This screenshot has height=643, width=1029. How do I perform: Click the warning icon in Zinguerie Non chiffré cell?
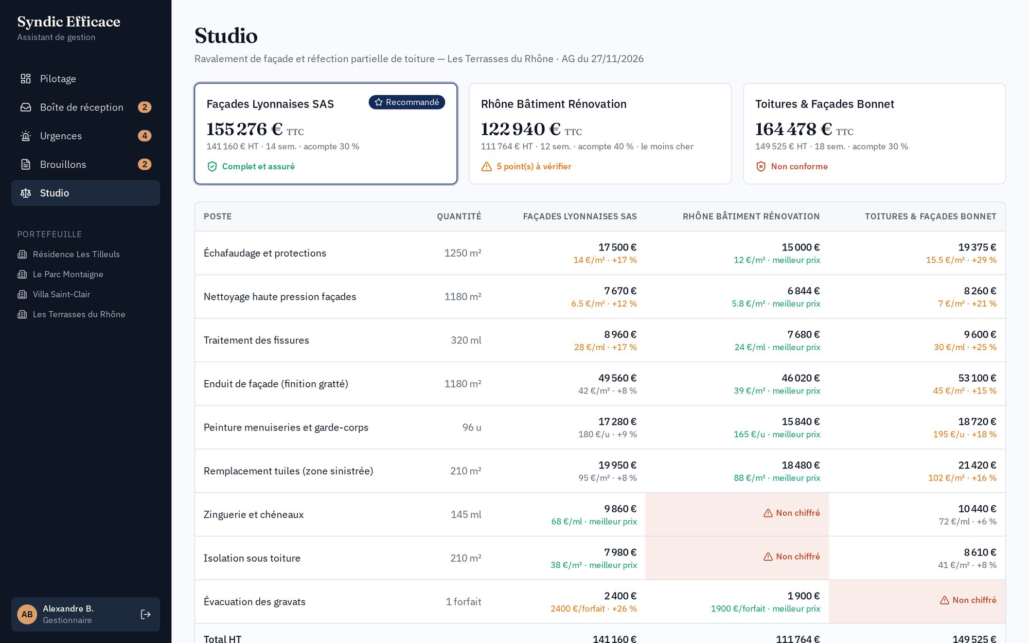point(768,513)
